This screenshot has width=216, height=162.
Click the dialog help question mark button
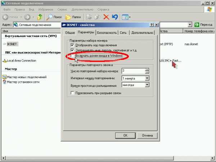coord(152,25)
